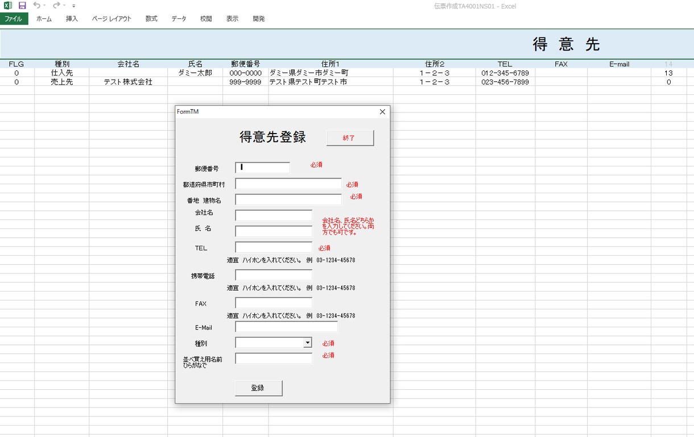Open the Quick Access Toolbar customize arrow
The width and height of the screenshot is (694, 437).
74,6
